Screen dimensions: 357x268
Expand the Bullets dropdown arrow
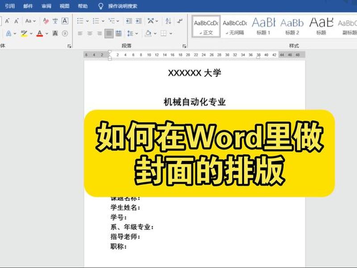[87, 21]
